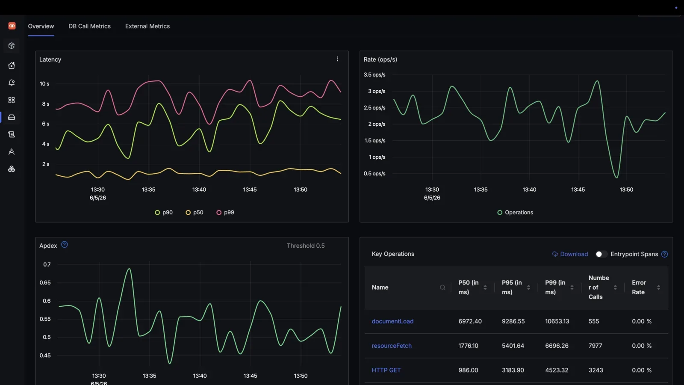The image size is (684, 385).
Task: Click Entrypoint Spans help icon
Action: click(x=664, y=254)
